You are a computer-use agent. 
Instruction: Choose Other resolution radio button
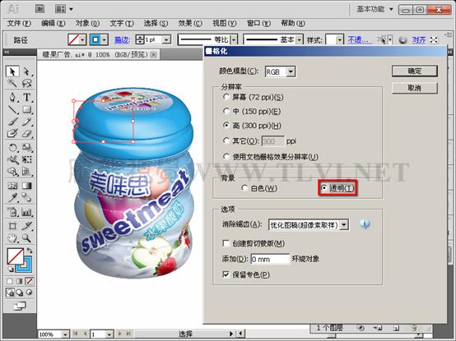pos(226,141)
